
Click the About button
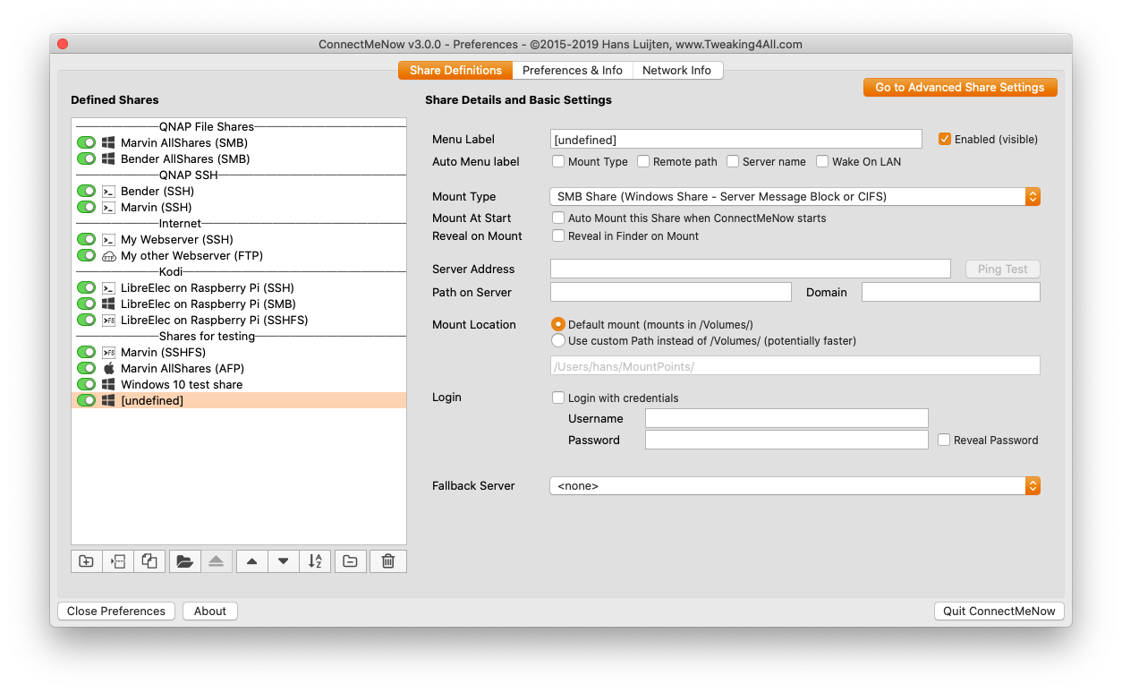click(210, 611)
